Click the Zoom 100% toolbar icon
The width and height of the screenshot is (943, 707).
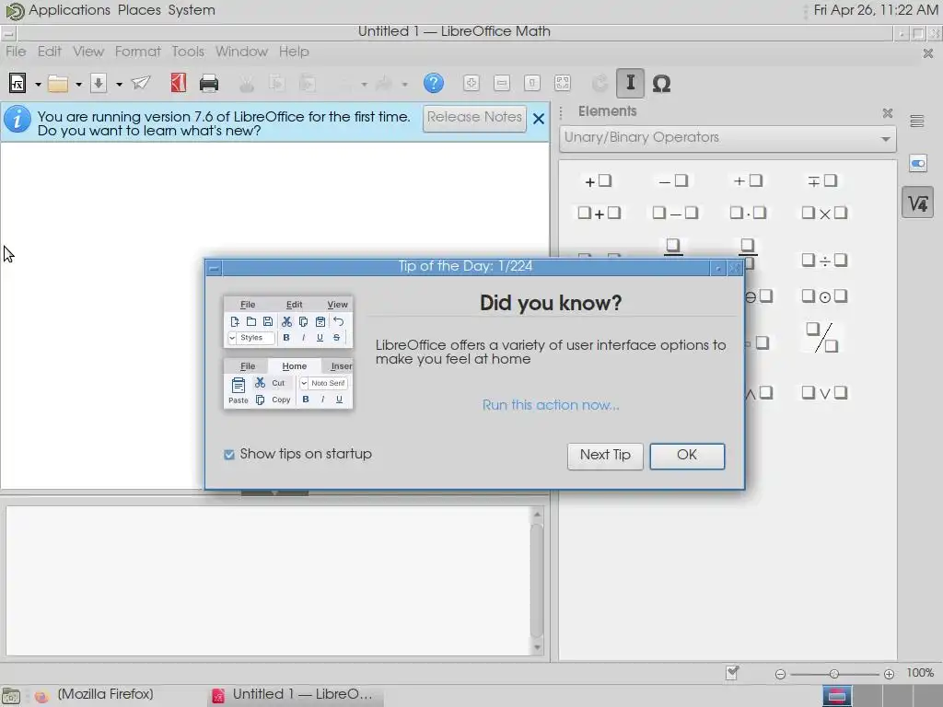(x=531, y=83)
